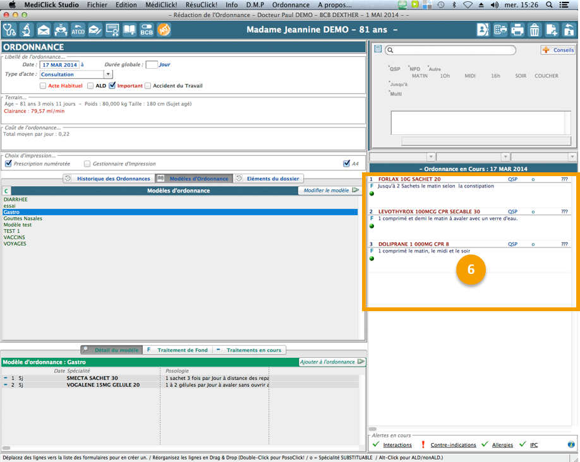Open the Allergies alert link
This screenshot has width=580, height=462.
(x=502, y=444)
